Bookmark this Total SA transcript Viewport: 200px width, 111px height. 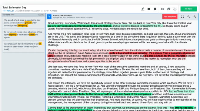point(155,9)
